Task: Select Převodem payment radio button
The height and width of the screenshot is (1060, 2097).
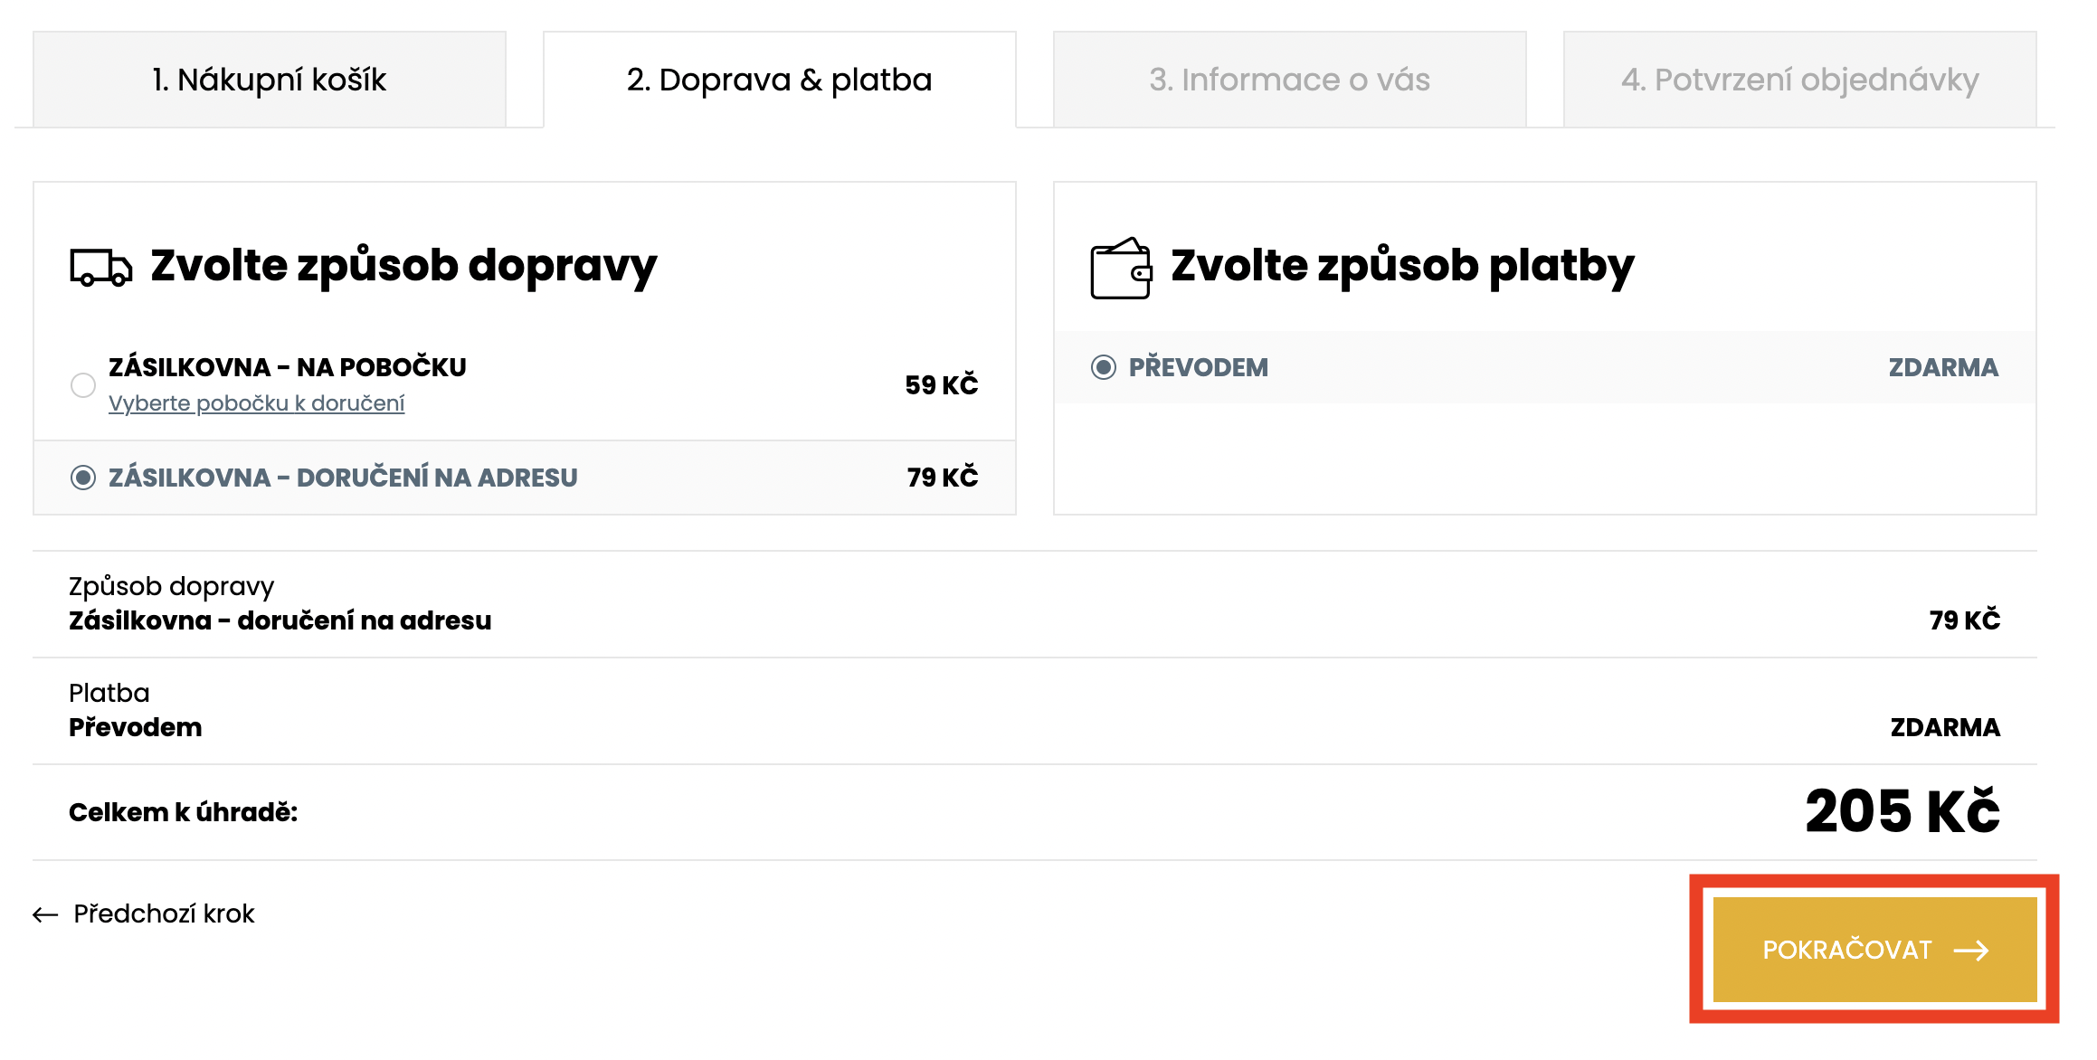Action: click(1103, 367)
